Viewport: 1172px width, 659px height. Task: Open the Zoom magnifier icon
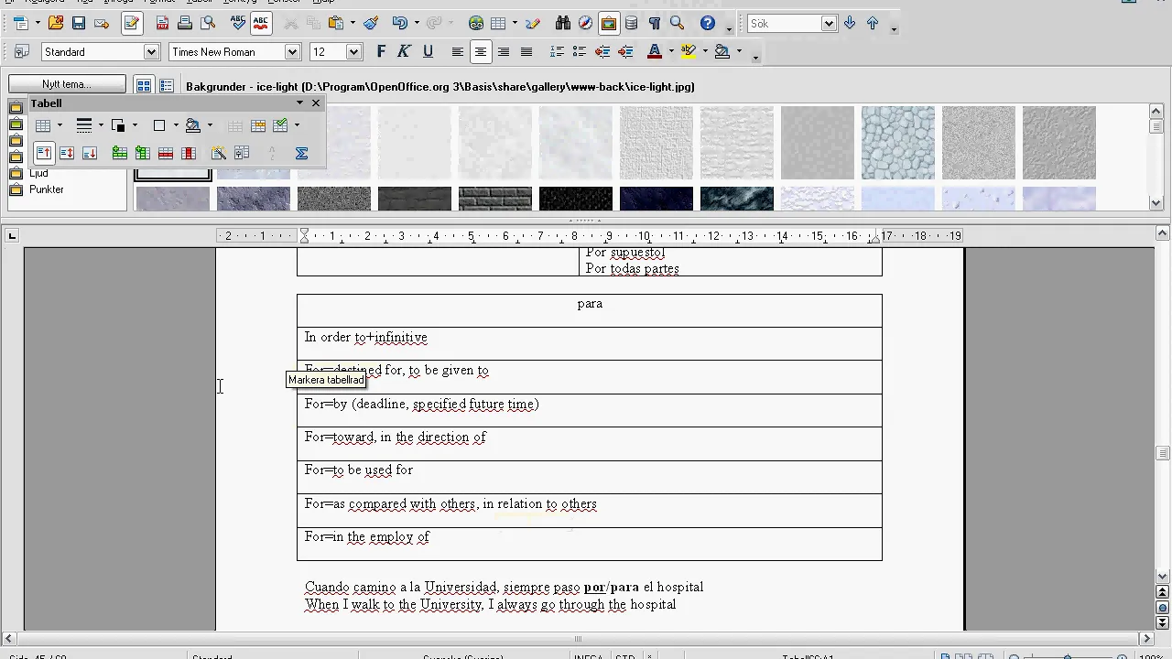pyautogui.click(x=678, y=23)
